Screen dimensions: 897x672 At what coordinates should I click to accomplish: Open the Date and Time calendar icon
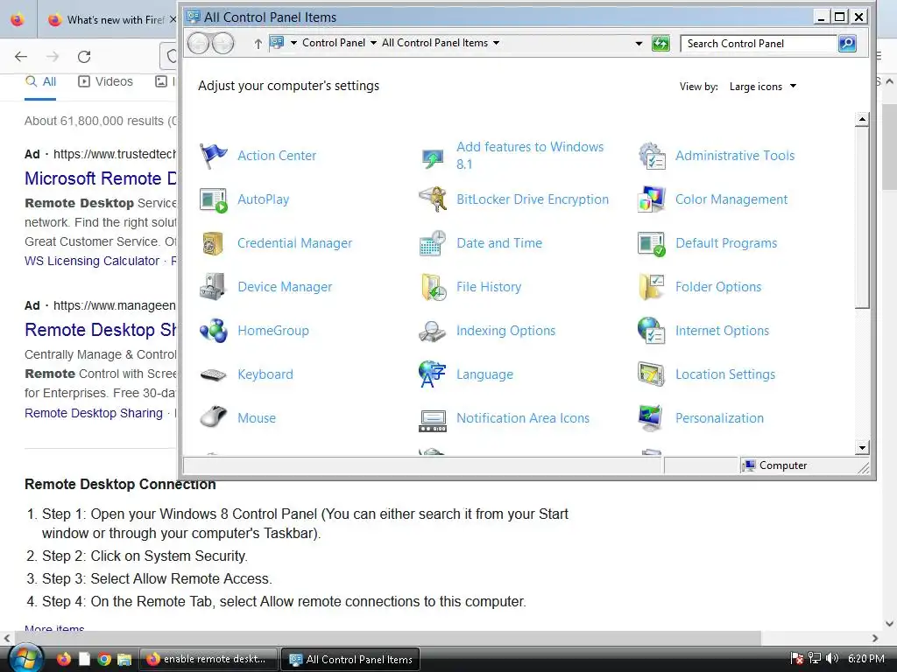pos(433,243)
